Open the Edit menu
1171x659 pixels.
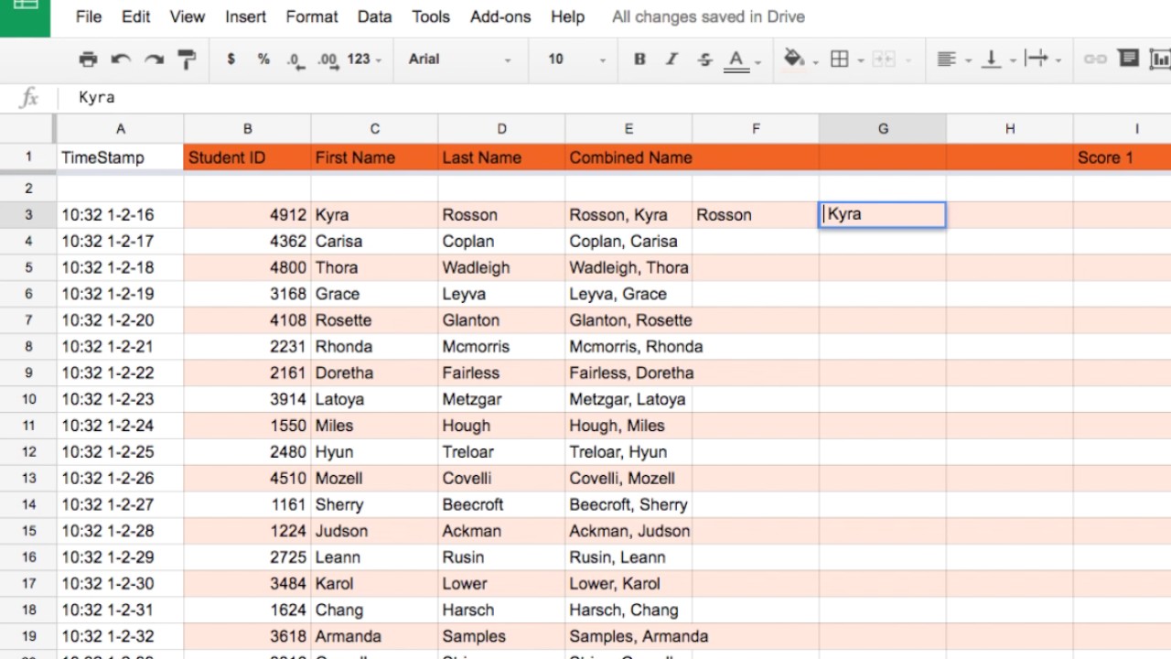point(136,16)
